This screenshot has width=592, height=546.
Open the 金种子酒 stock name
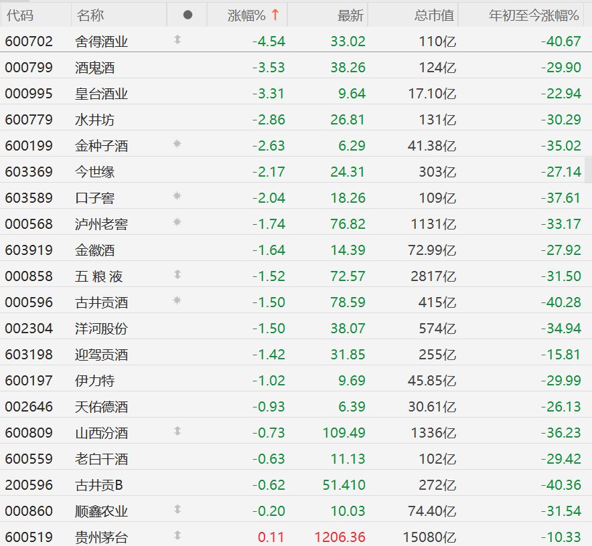coord(101,146)
